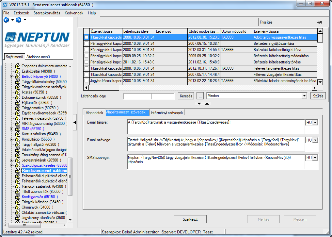
Task: Click the table's vertical scroll down arrow
Action: [320, 82]
